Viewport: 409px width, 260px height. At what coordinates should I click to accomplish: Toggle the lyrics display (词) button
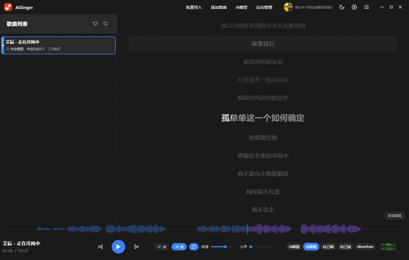pos(162,247)
